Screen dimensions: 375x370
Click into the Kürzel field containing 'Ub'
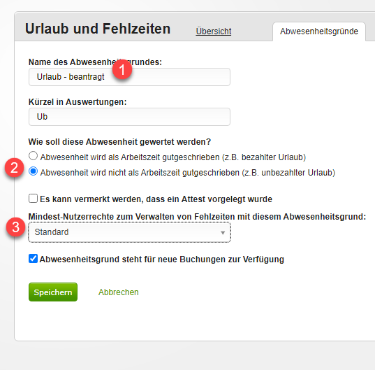coord(129,117)
